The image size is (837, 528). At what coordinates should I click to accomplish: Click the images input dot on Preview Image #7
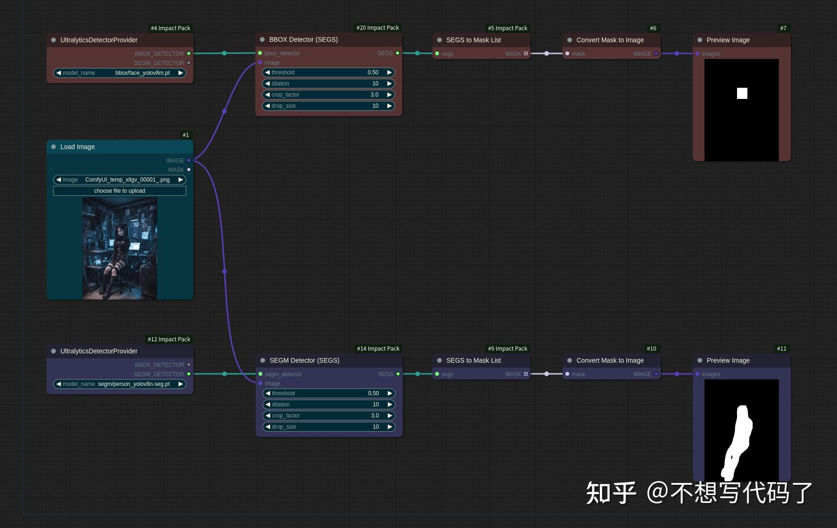point(697,53)
